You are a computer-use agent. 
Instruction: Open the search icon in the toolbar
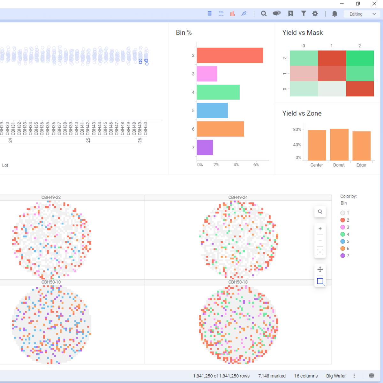coord(264,13)
